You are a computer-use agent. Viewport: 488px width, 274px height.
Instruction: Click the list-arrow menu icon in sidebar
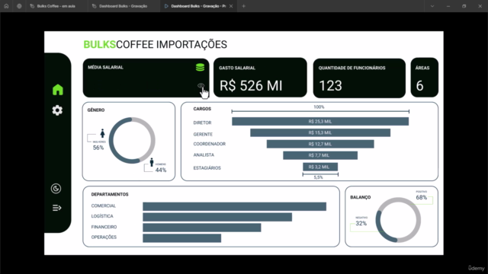[x=56, y=208]
